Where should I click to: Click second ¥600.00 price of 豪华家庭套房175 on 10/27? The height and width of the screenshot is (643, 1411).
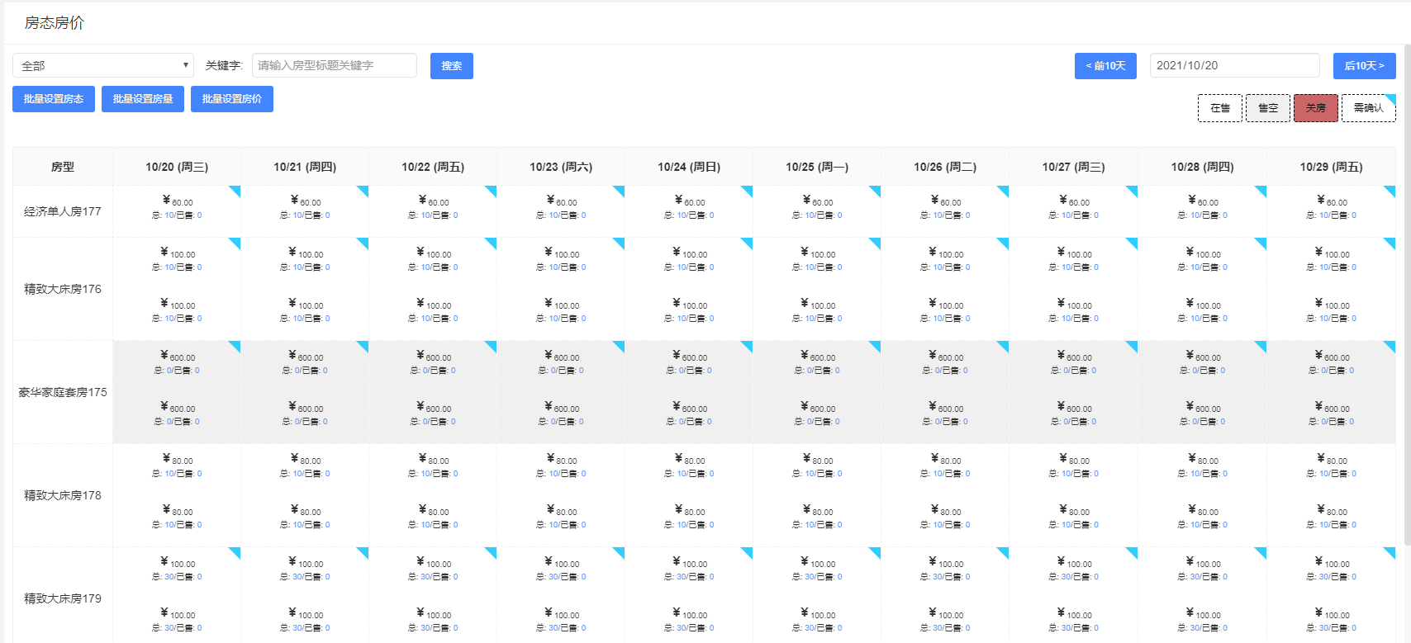[1075, 407]
